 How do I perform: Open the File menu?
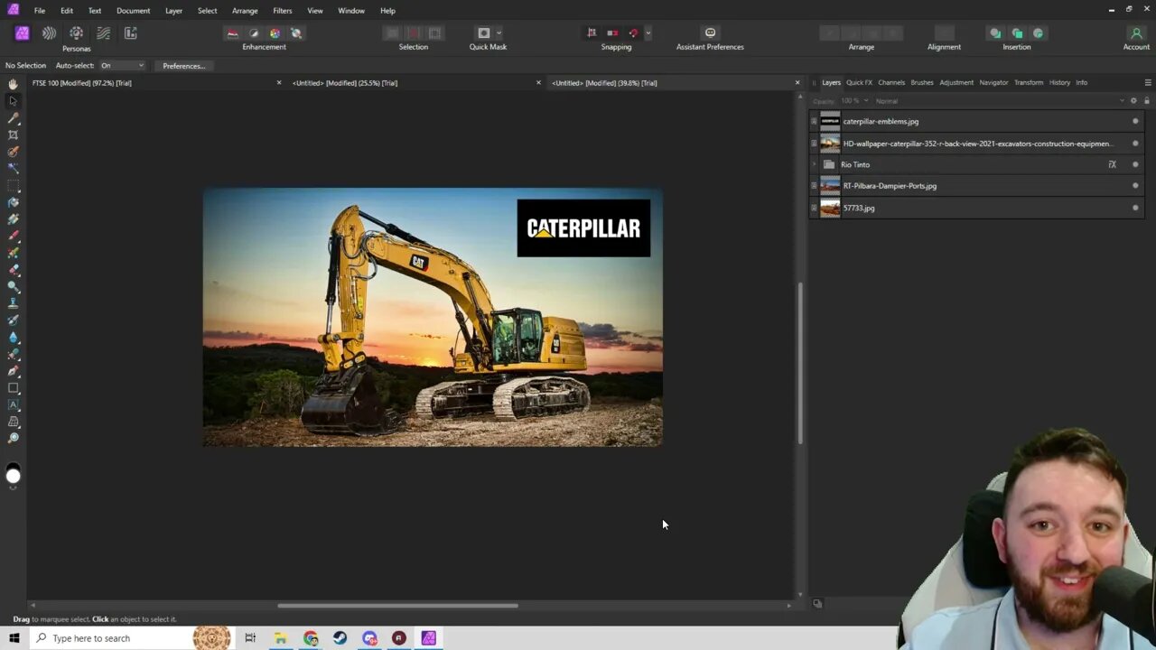point(40,11)
